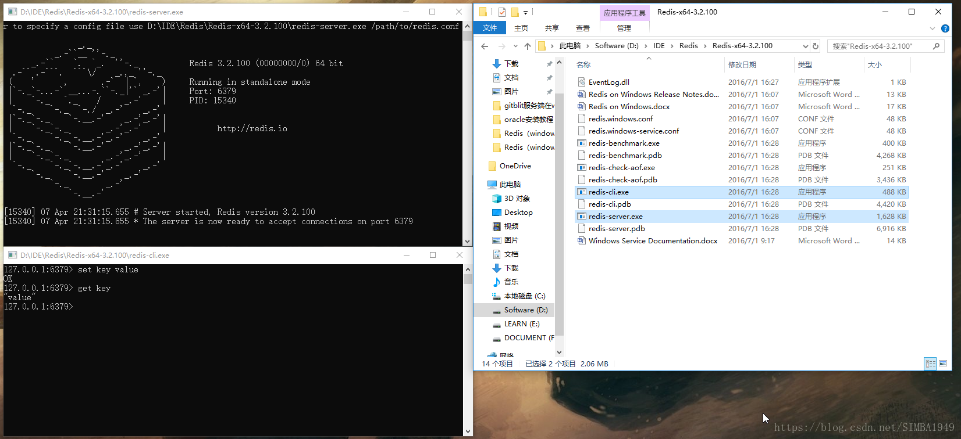Open the address bar history dropdown

[805, 46]
